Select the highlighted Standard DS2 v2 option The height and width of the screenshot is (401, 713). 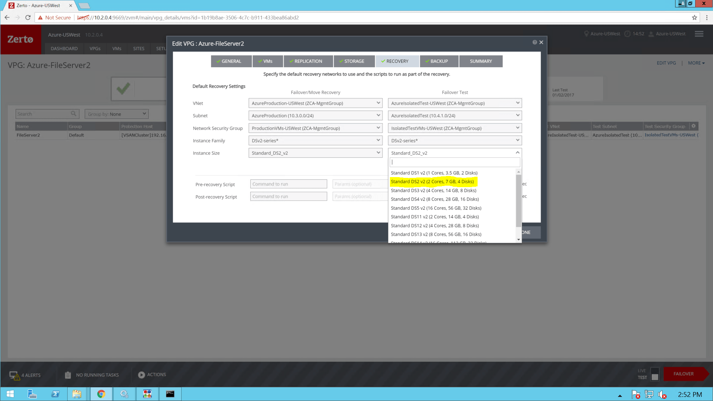pyautogui.click(x=432, y=182)
